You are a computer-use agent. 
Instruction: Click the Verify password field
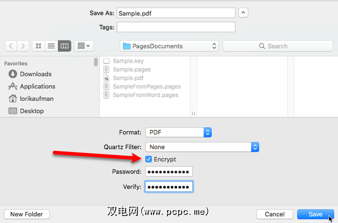tap(169, 187)
